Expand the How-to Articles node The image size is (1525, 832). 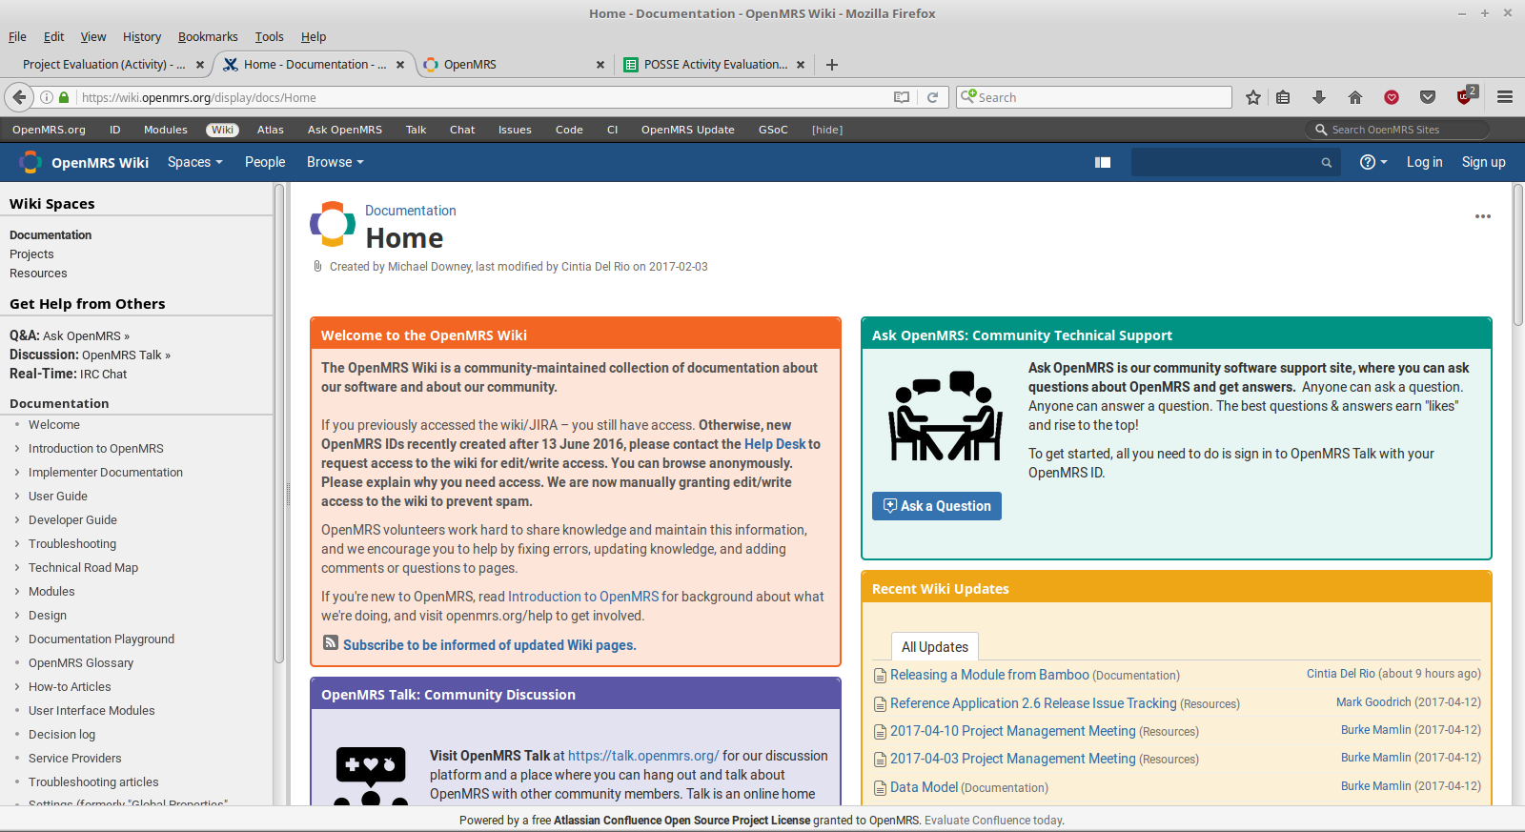coord(17,686)
